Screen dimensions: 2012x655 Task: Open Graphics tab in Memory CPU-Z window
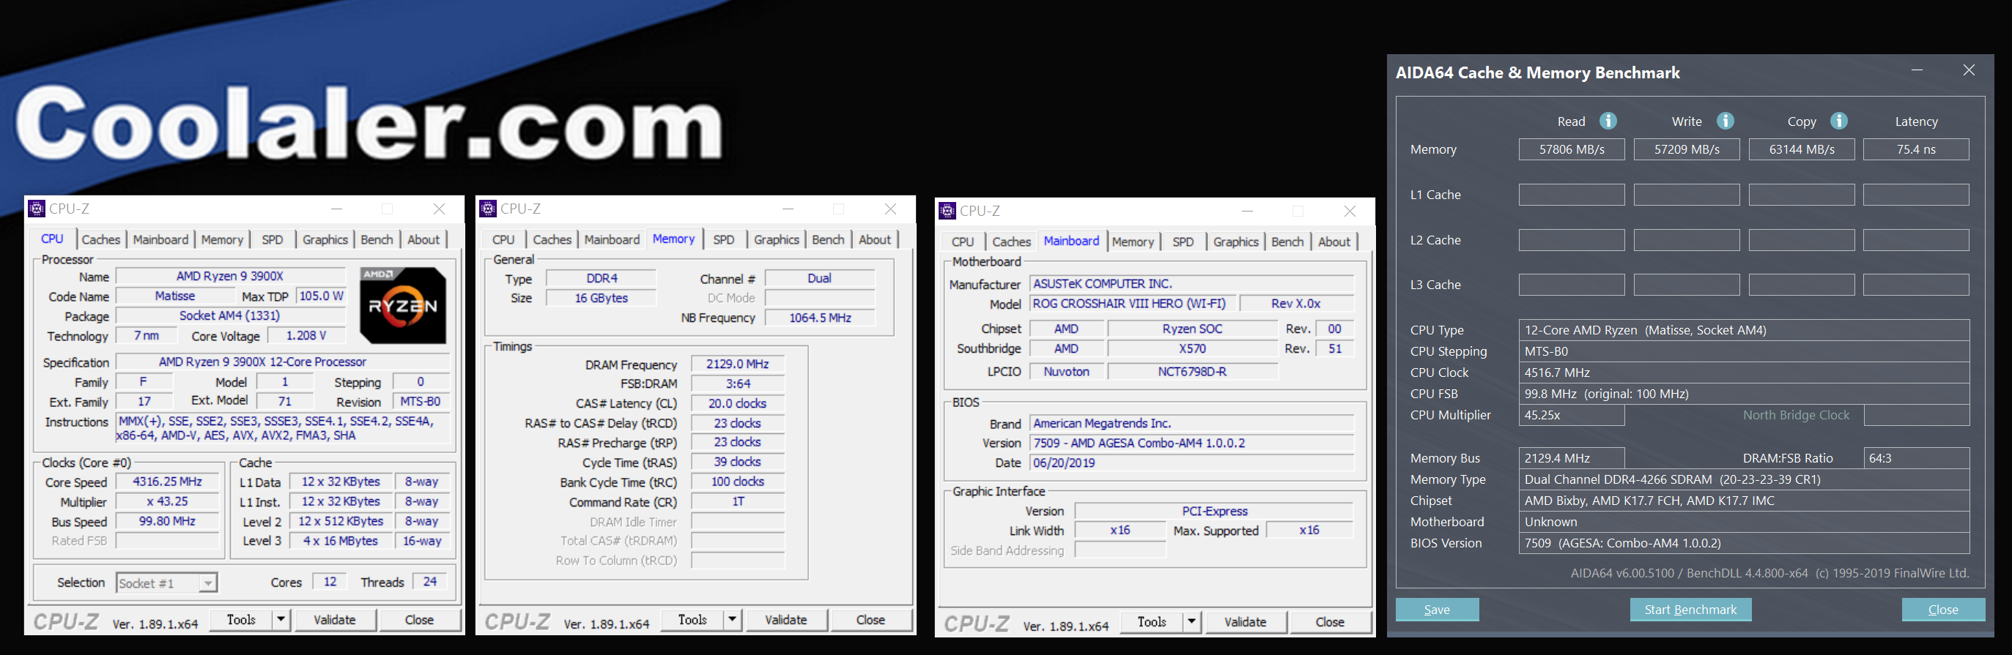(777, 240)
